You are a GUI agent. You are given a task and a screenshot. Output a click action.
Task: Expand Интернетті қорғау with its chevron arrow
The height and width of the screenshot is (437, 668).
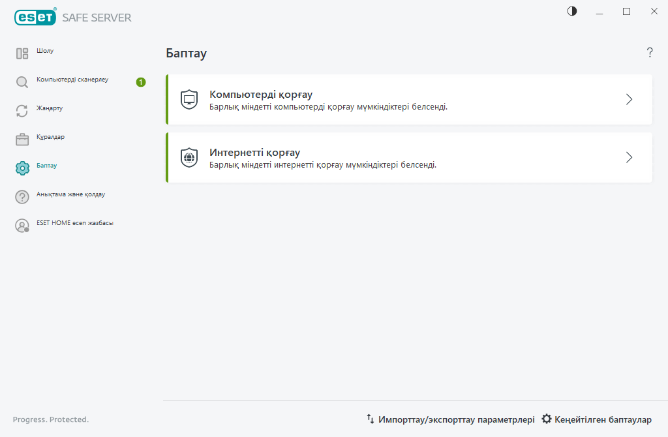[x=629, y=157]
